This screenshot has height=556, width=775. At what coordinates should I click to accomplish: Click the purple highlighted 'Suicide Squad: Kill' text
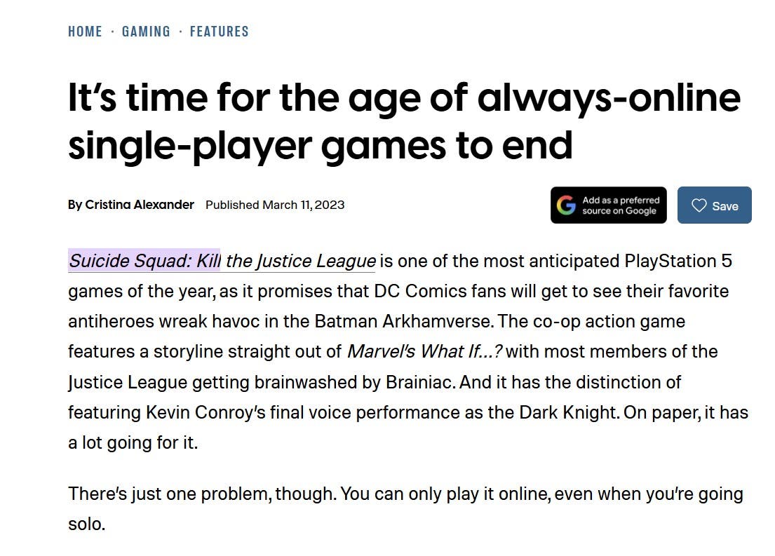pos(144,262)
